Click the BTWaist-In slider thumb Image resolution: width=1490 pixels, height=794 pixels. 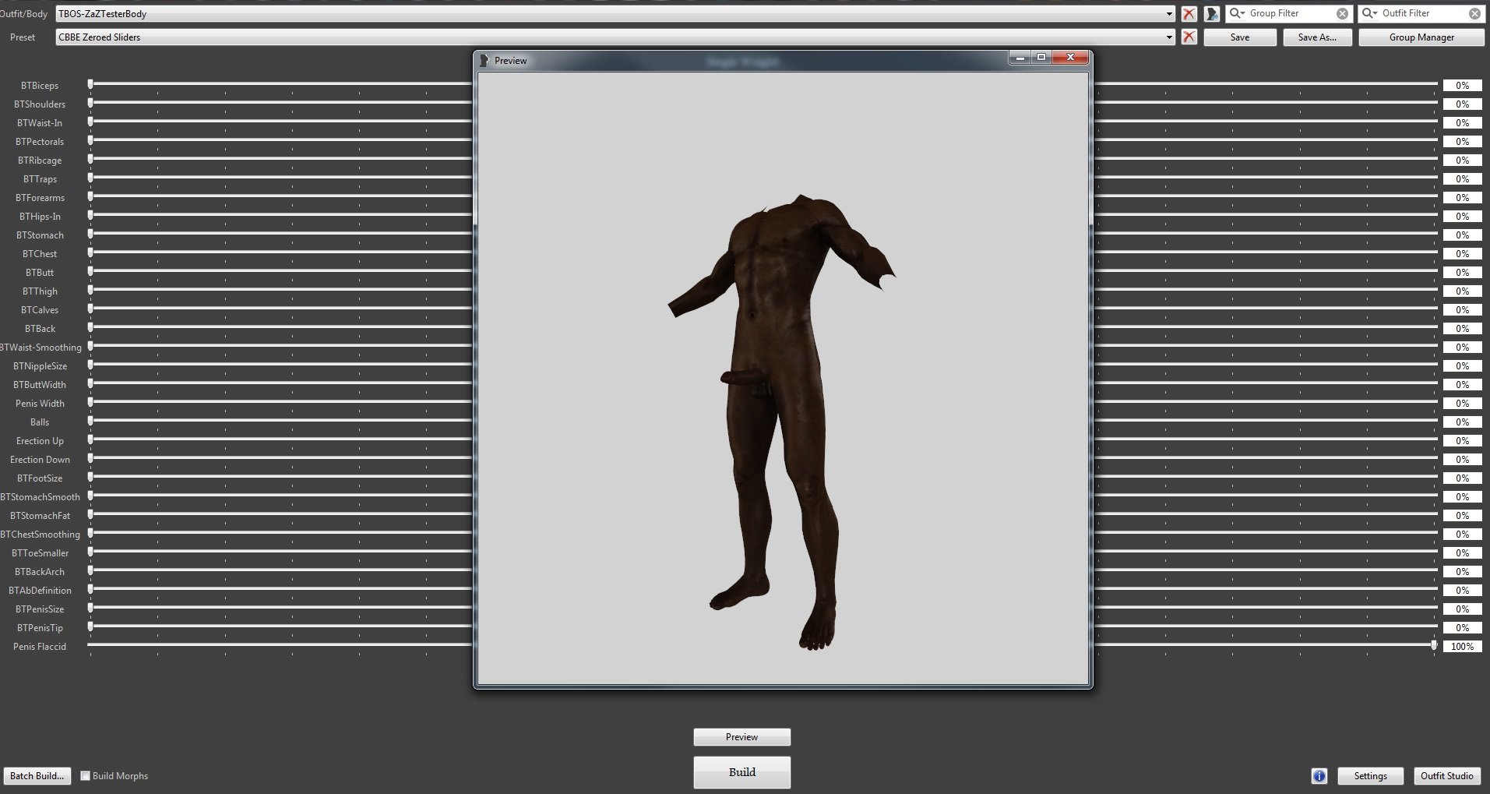(90, 122)
